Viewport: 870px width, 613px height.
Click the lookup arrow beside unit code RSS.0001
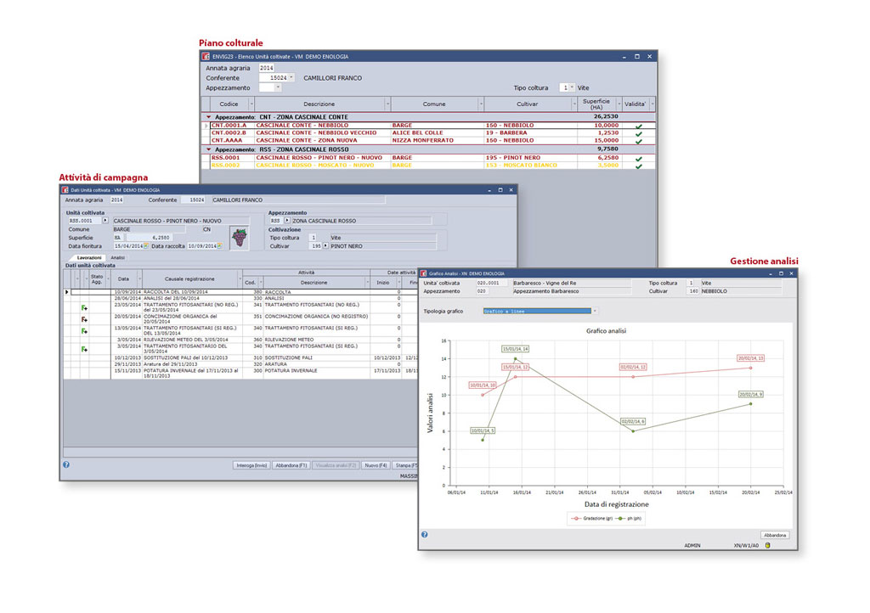pyautogui.click(x=105, y=220)
